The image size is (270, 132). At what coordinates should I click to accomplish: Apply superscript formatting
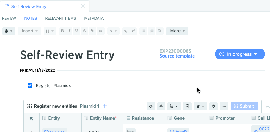point(133,31)
